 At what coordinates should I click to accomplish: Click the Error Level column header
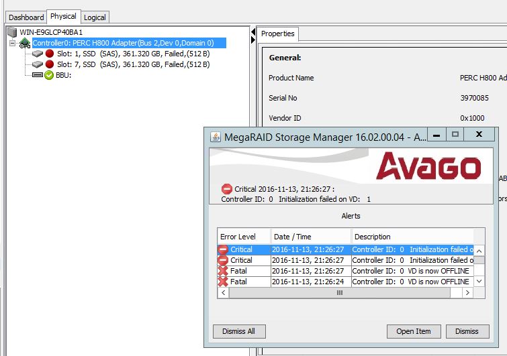244,237
